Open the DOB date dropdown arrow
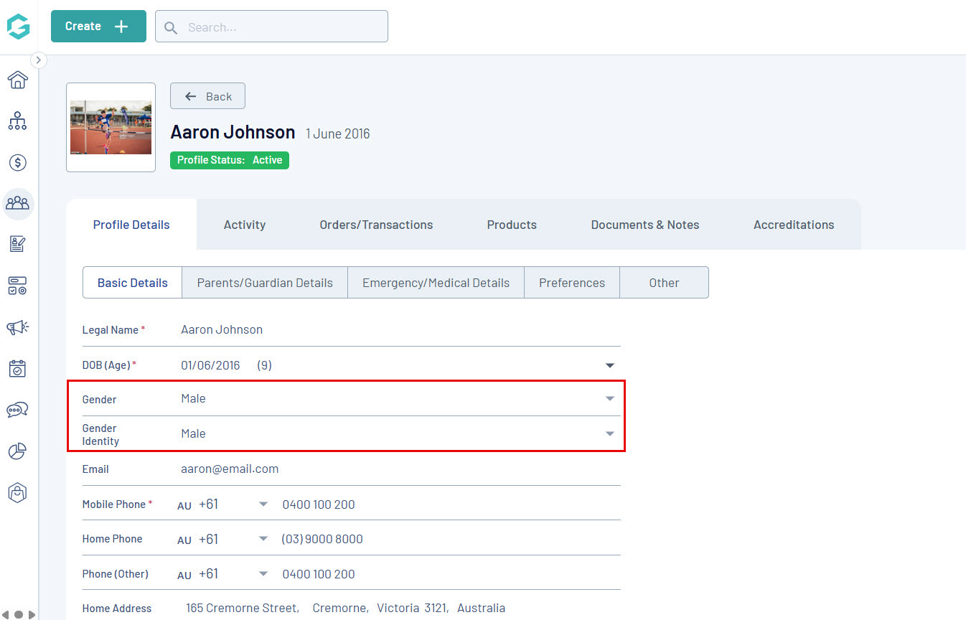966x620 pixels. pyautogui.click(x=610, y=365)
